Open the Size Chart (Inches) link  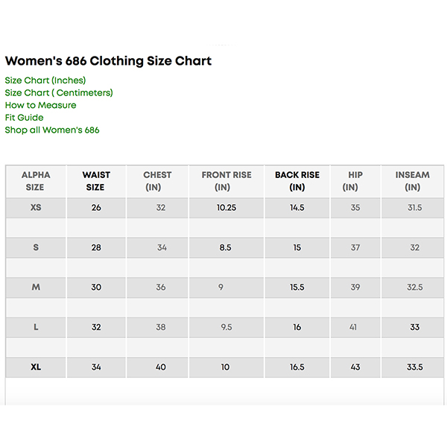45,80
